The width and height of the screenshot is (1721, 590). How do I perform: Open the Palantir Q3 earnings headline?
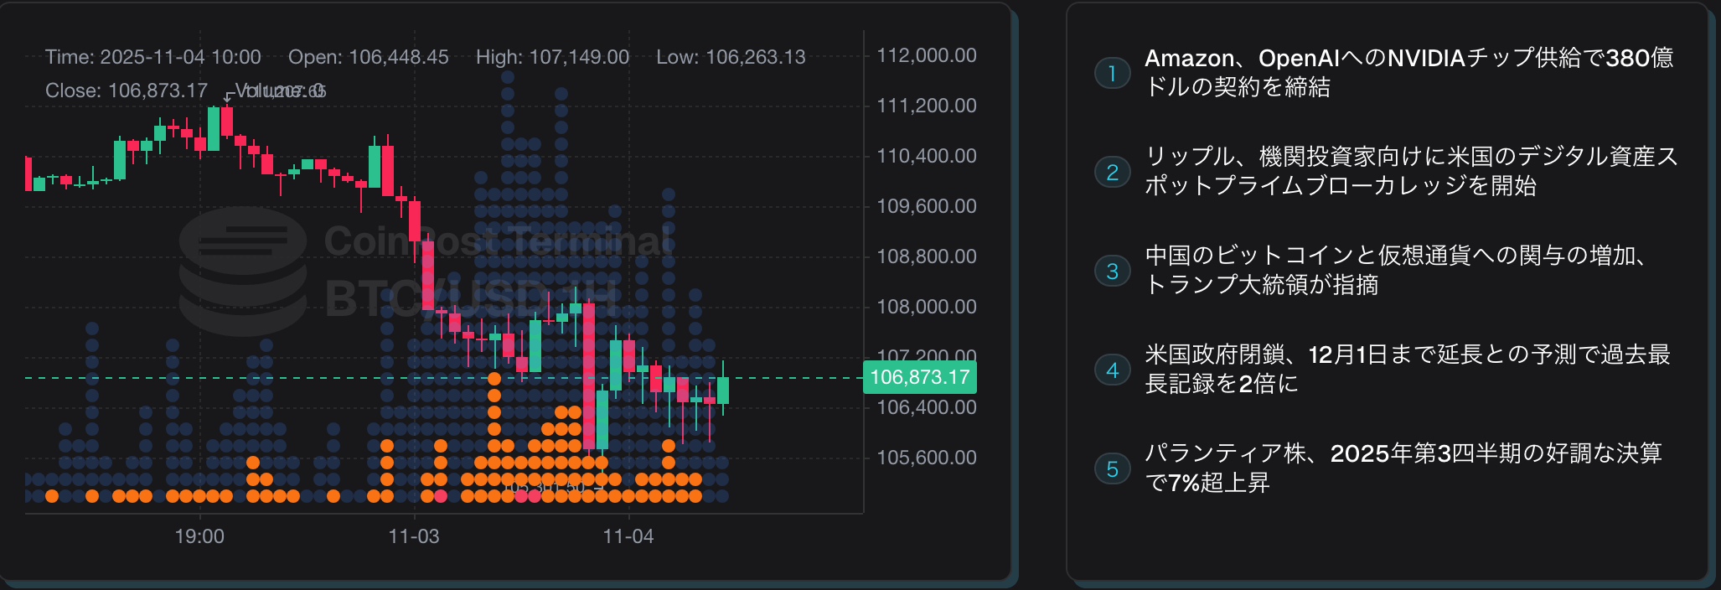click(x=1403, y=468)
